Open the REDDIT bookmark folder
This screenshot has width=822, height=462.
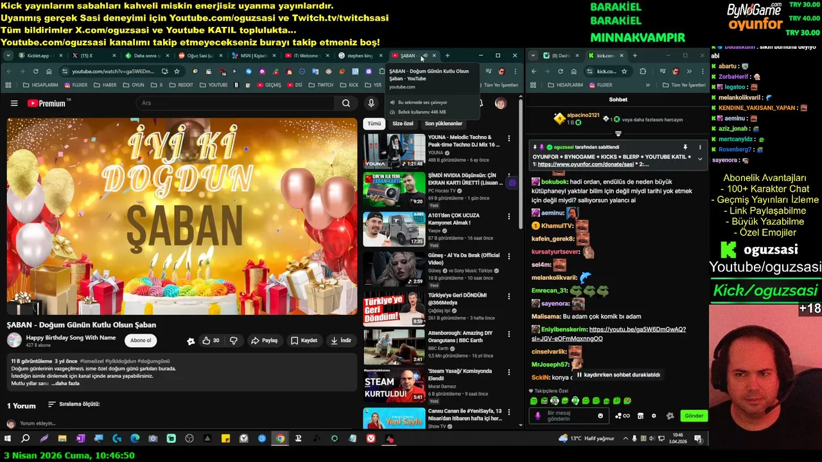pos(180,85)
